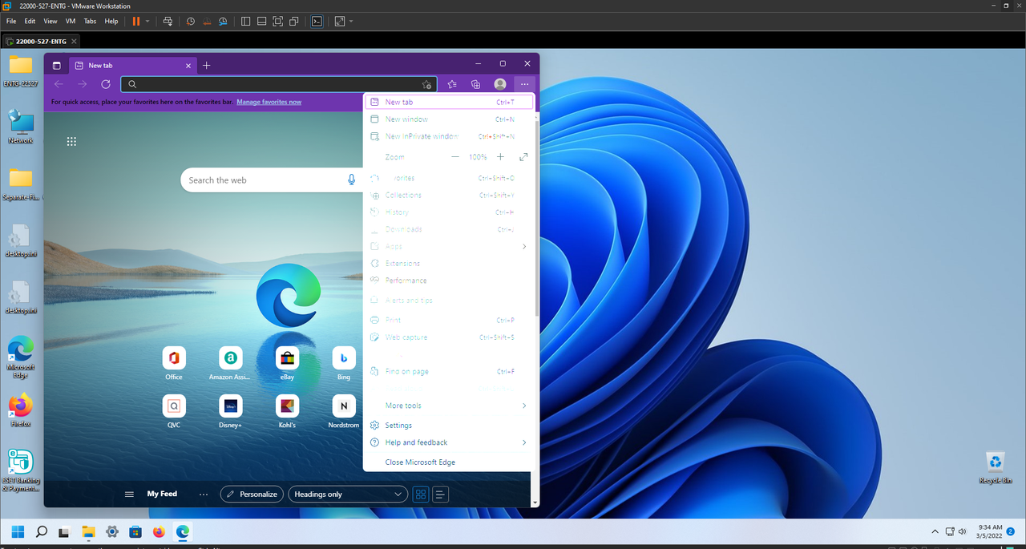Select New InPrivate window menu entry

448,136
